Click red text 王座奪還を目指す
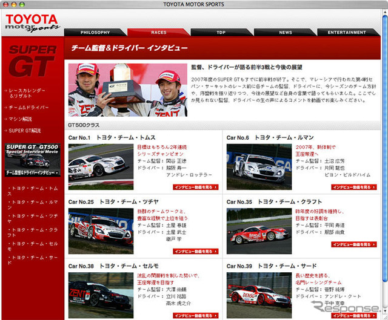Viewport: 388px width, 320px height. point(156,282)
